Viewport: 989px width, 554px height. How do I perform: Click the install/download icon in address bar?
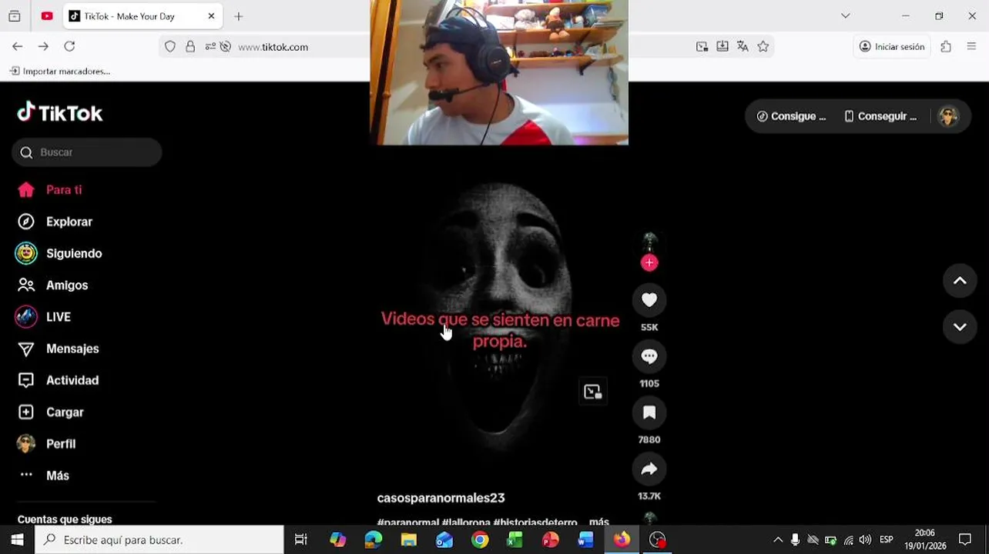coord(722,47)
